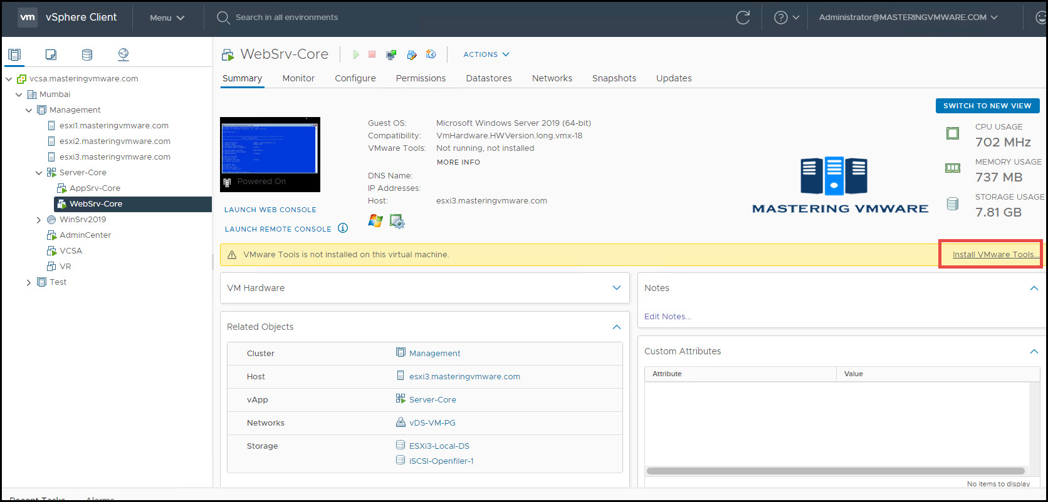Image resolution: width=1048 pixels, height=502 pixels.
Task: Click the memory usage icon
Action: click(953, 168)
